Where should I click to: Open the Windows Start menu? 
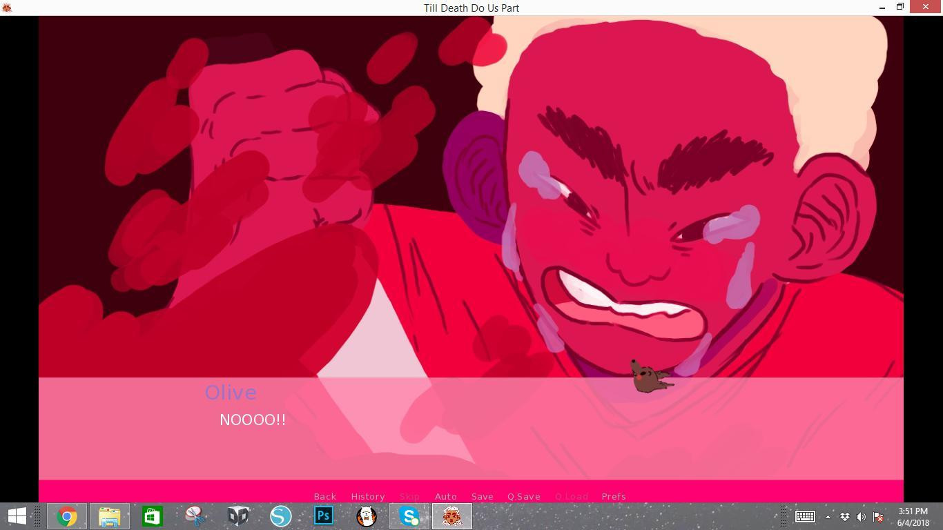(17, 516)
